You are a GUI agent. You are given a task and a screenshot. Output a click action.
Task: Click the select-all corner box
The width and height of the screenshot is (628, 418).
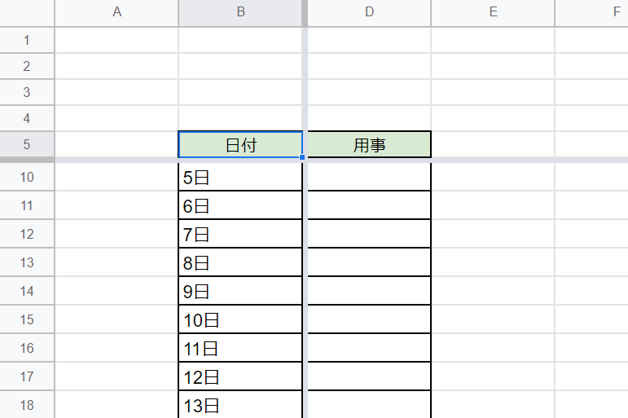pyautogui.click(x=27, y=13)
